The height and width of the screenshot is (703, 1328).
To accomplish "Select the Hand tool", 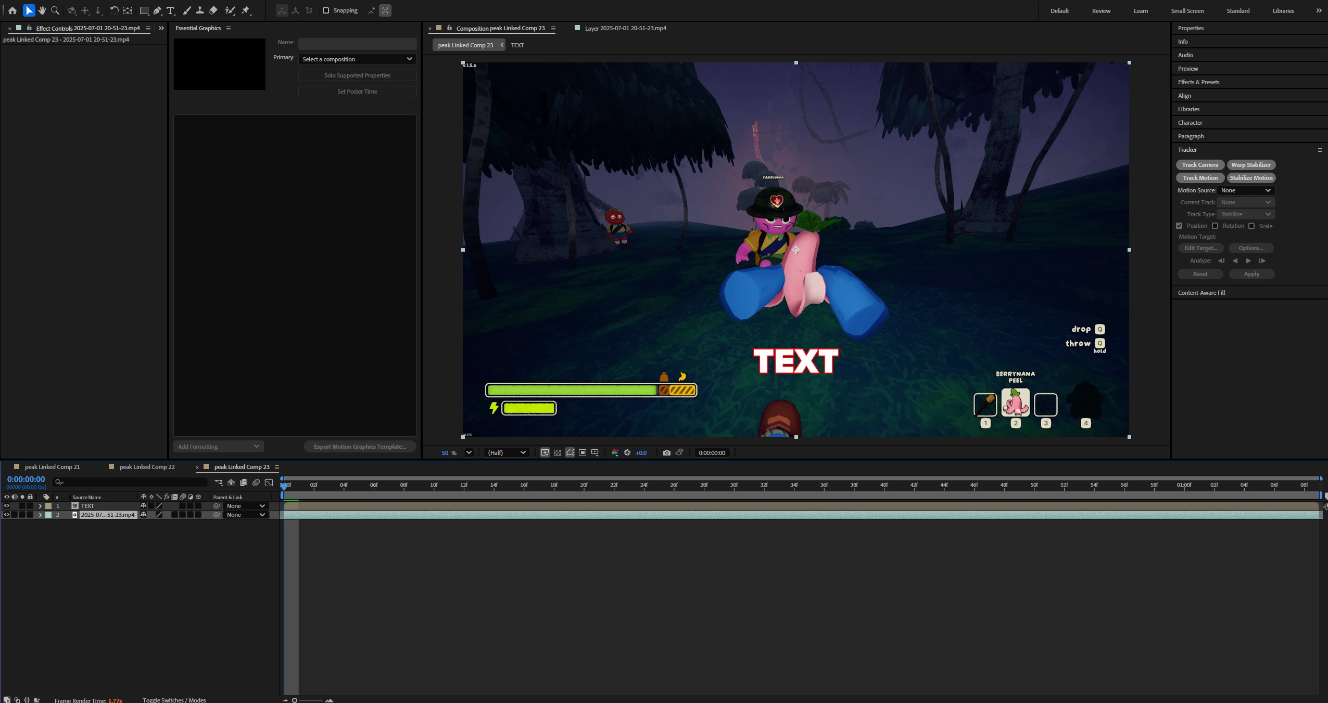I will [x=42, y=10].
